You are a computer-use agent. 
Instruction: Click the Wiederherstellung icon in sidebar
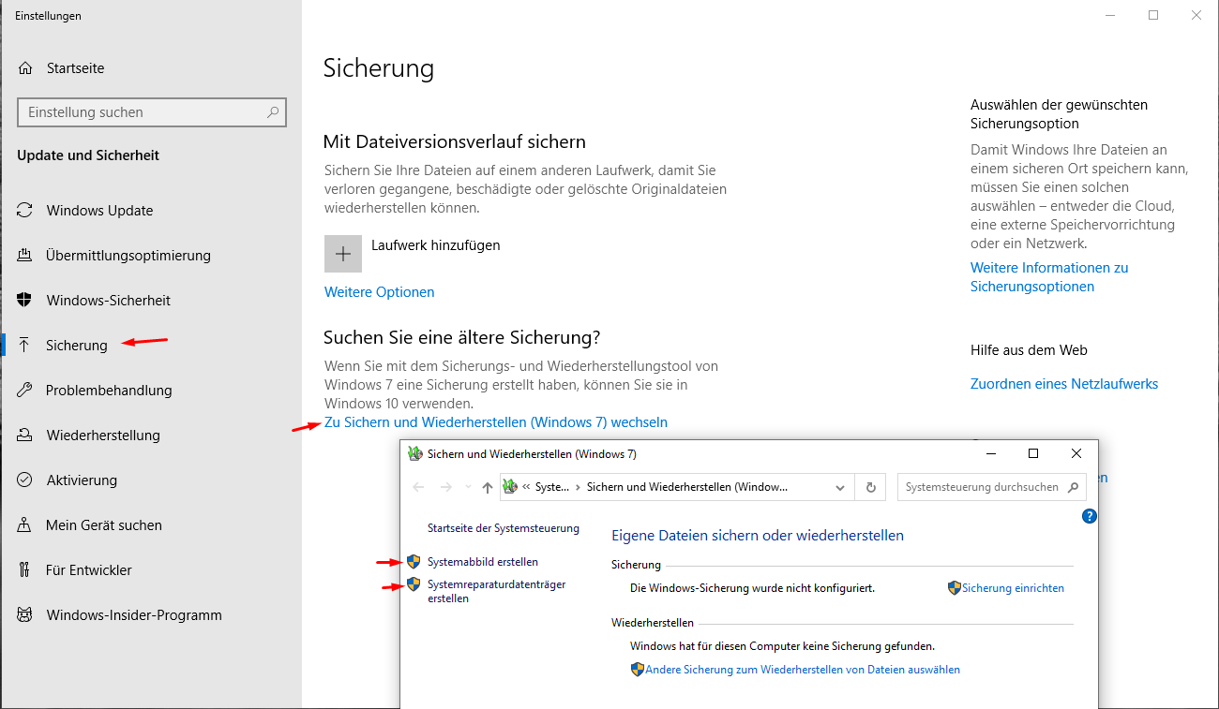25,436
